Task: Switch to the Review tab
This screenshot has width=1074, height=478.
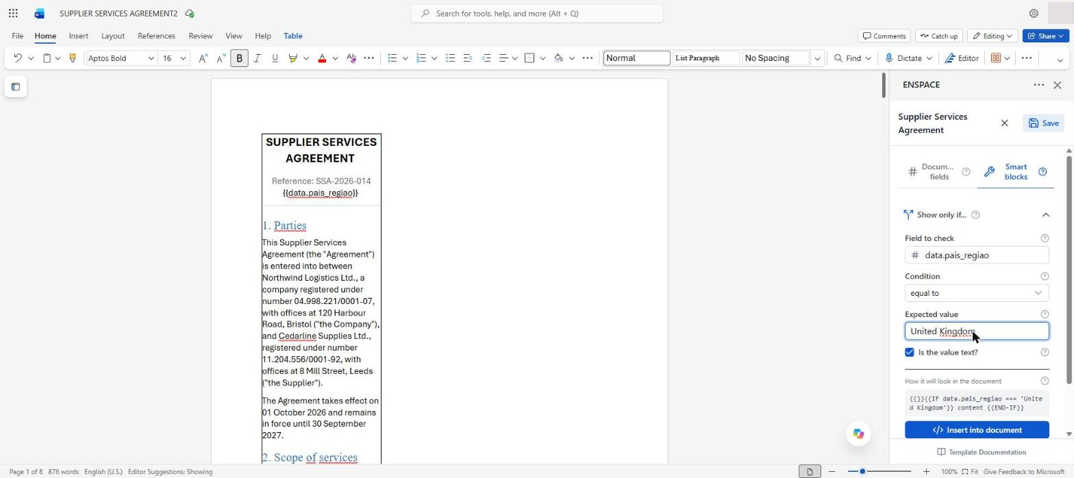Action: 200,36
